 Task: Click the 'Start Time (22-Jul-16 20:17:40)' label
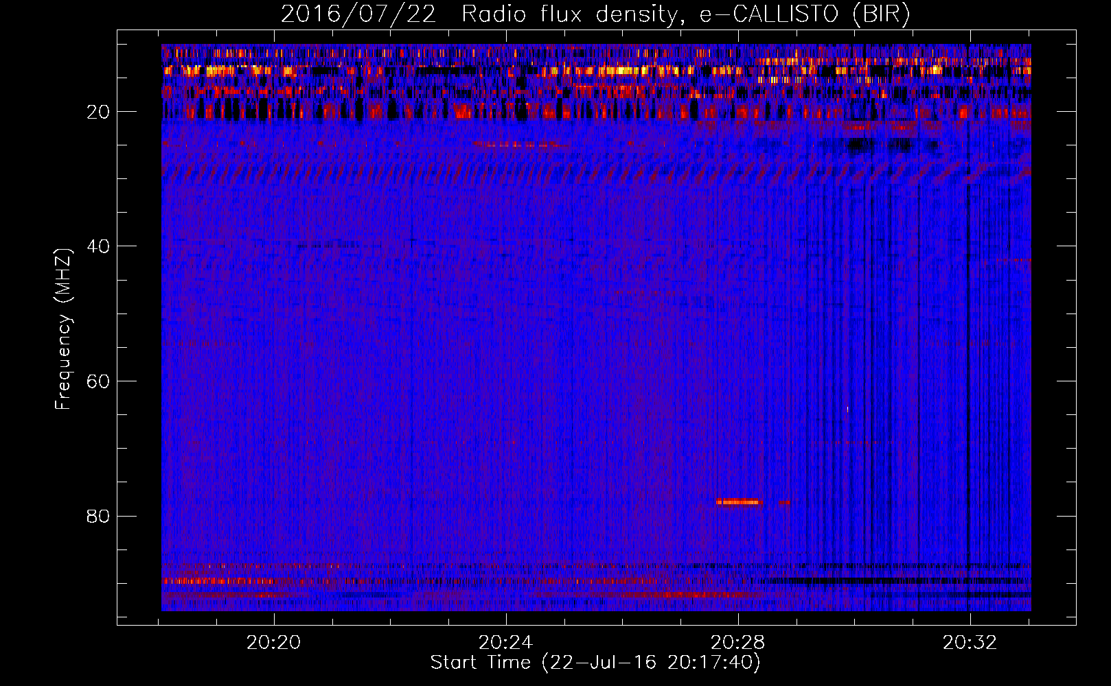pyautogui.click(x=595, y=663)
